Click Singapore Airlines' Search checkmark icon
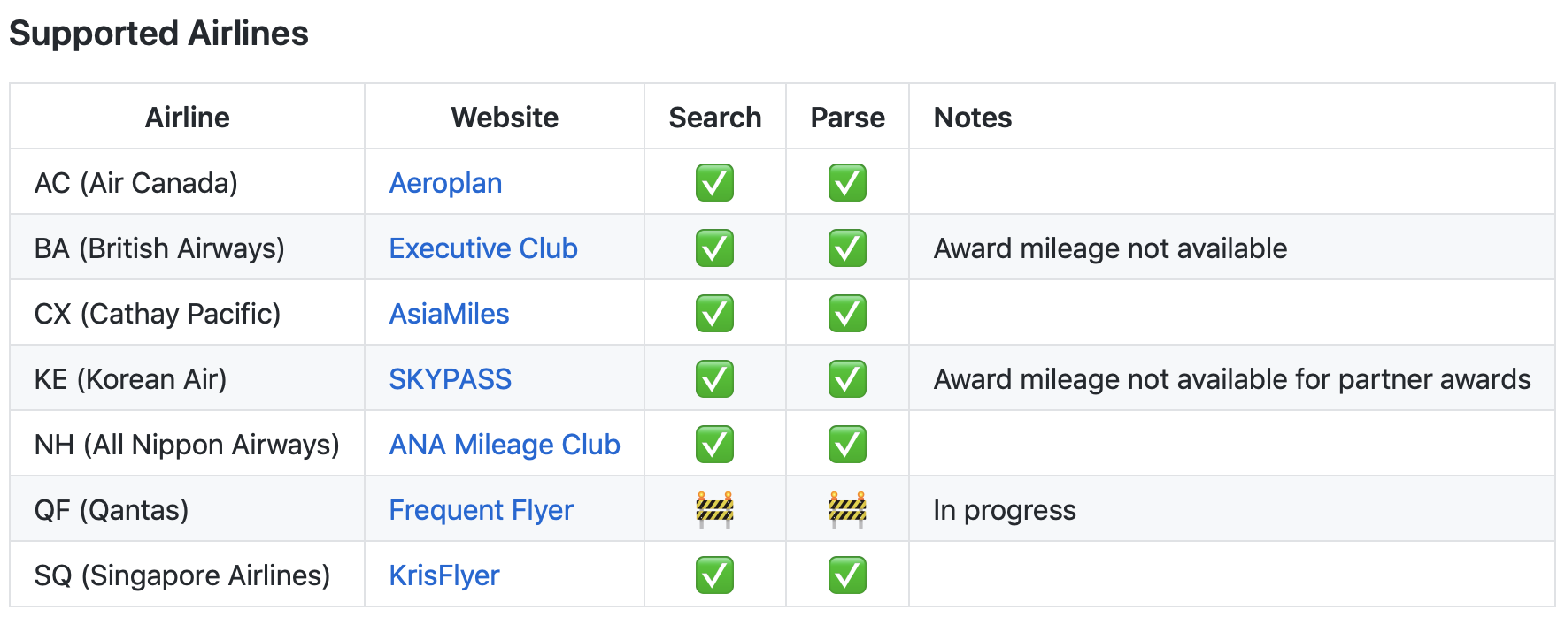1565x617 pixels. pyautogui.click(x=714, y=575)
